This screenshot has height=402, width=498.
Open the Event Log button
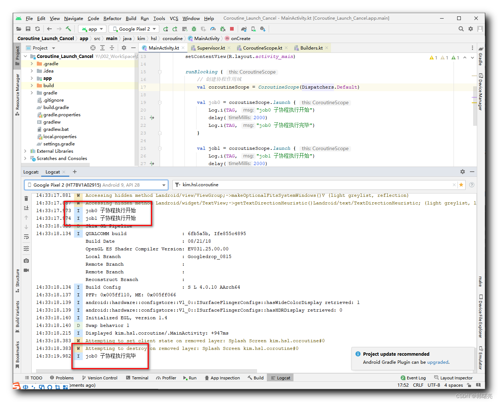413,378
